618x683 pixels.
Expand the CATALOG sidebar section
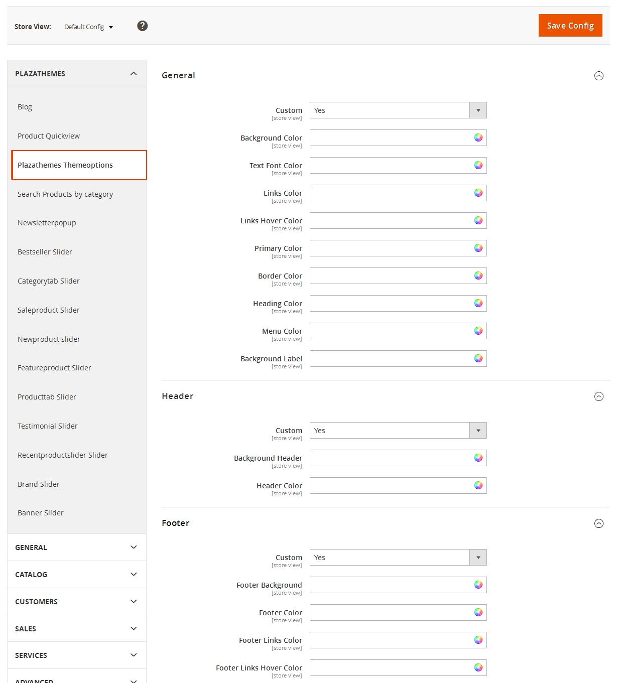(76, 574)
